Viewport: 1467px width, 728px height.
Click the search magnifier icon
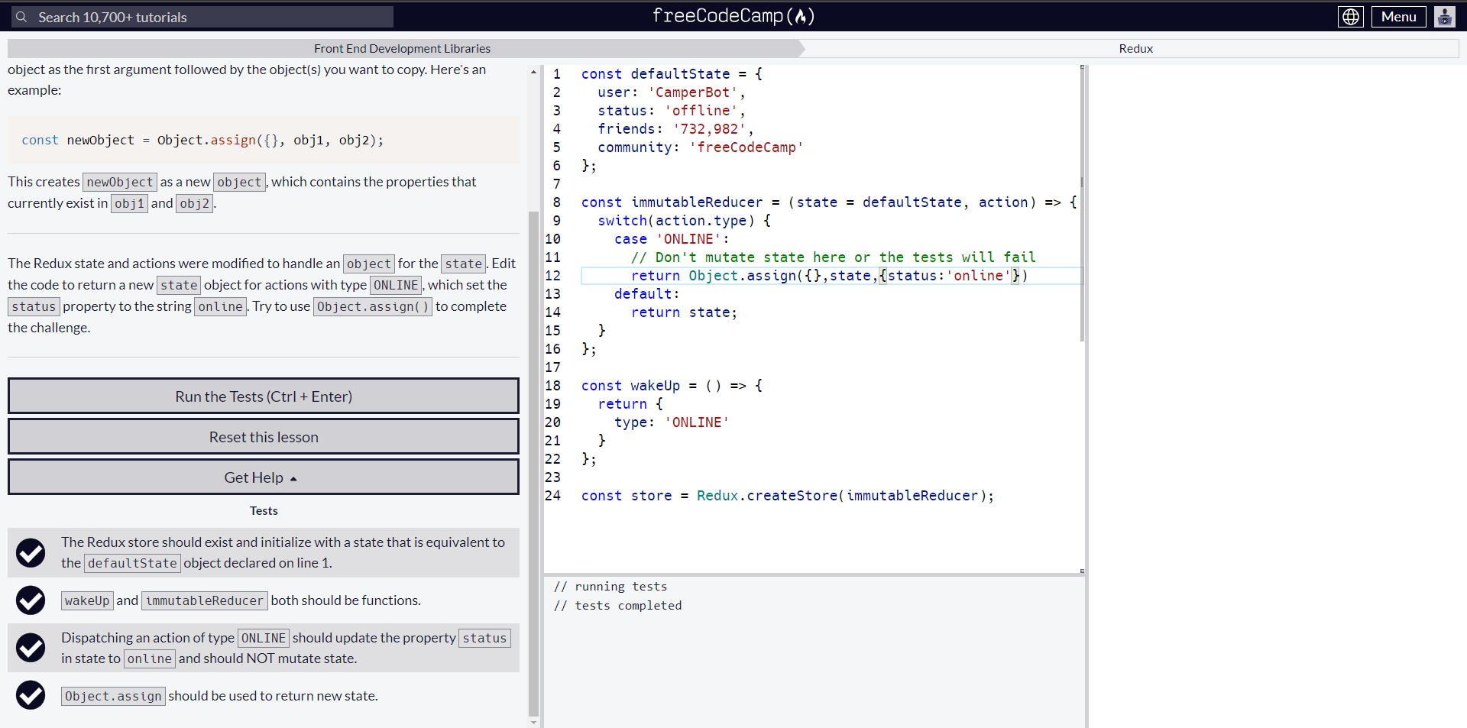pyautogui.click(x=21, y=17)
